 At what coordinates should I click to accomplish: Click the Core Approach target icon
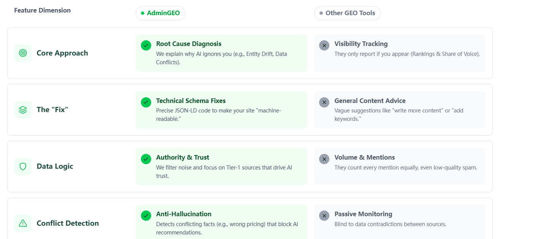[23, 53]
